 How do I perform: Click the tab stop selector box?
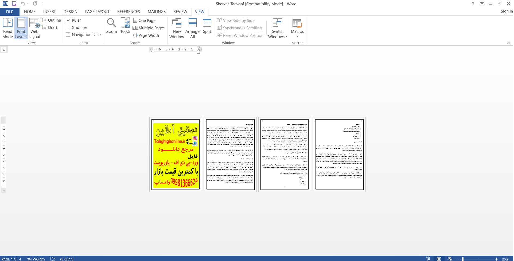pyautogui.click(x=4, y=50)
